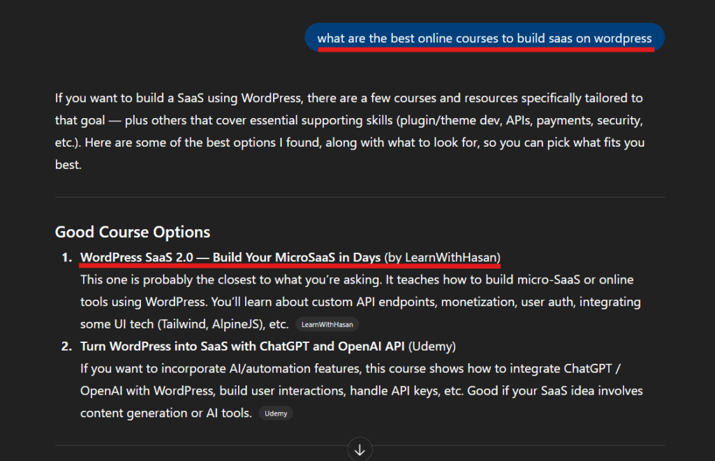Select the user message bubble about SaaS courses
Viewport: 715px width, 461px height.
pyautogui.click(x=485, y=38)
